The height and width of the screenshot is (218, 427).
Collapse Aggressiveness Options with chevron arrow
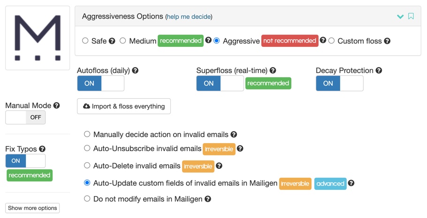(400, 16)
